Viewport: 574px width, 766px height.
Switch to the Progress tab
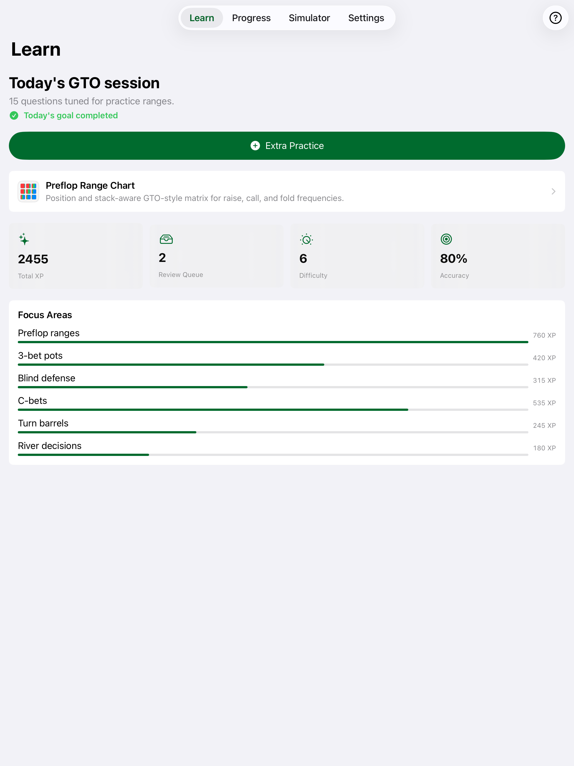pos(251,18)
